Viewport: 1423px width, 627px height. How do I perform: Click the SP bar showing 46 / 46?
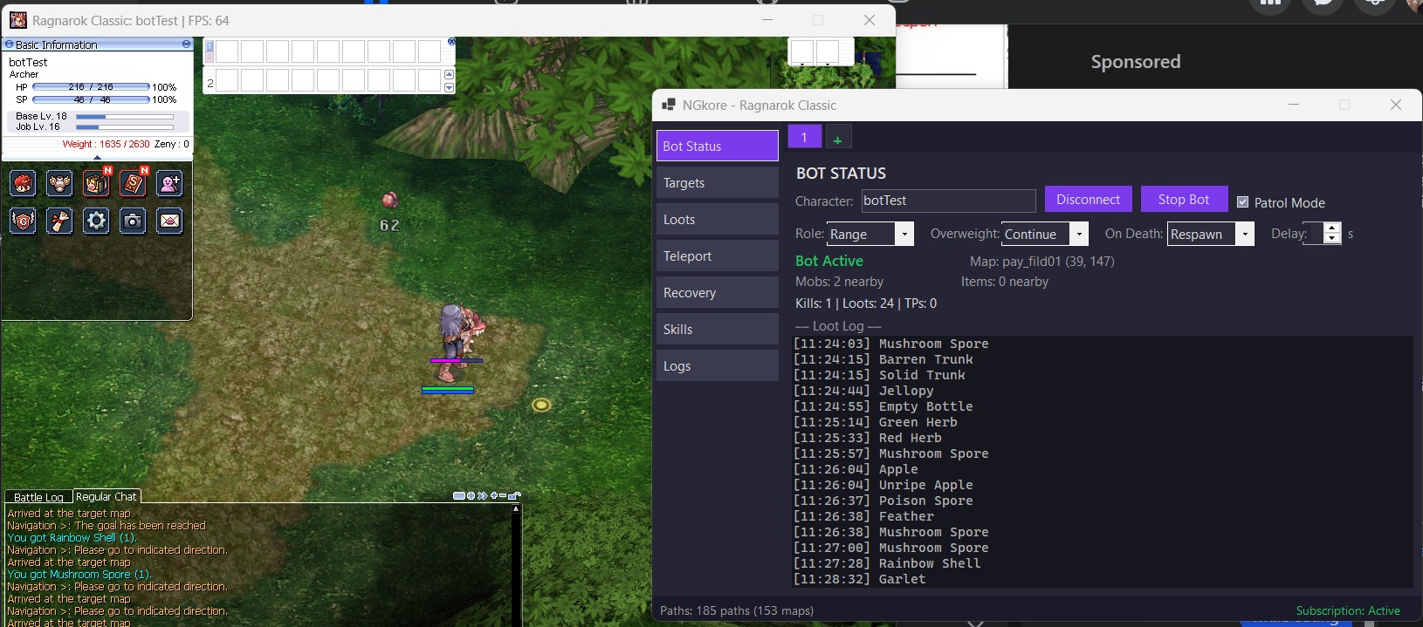[x=91, y=99]
